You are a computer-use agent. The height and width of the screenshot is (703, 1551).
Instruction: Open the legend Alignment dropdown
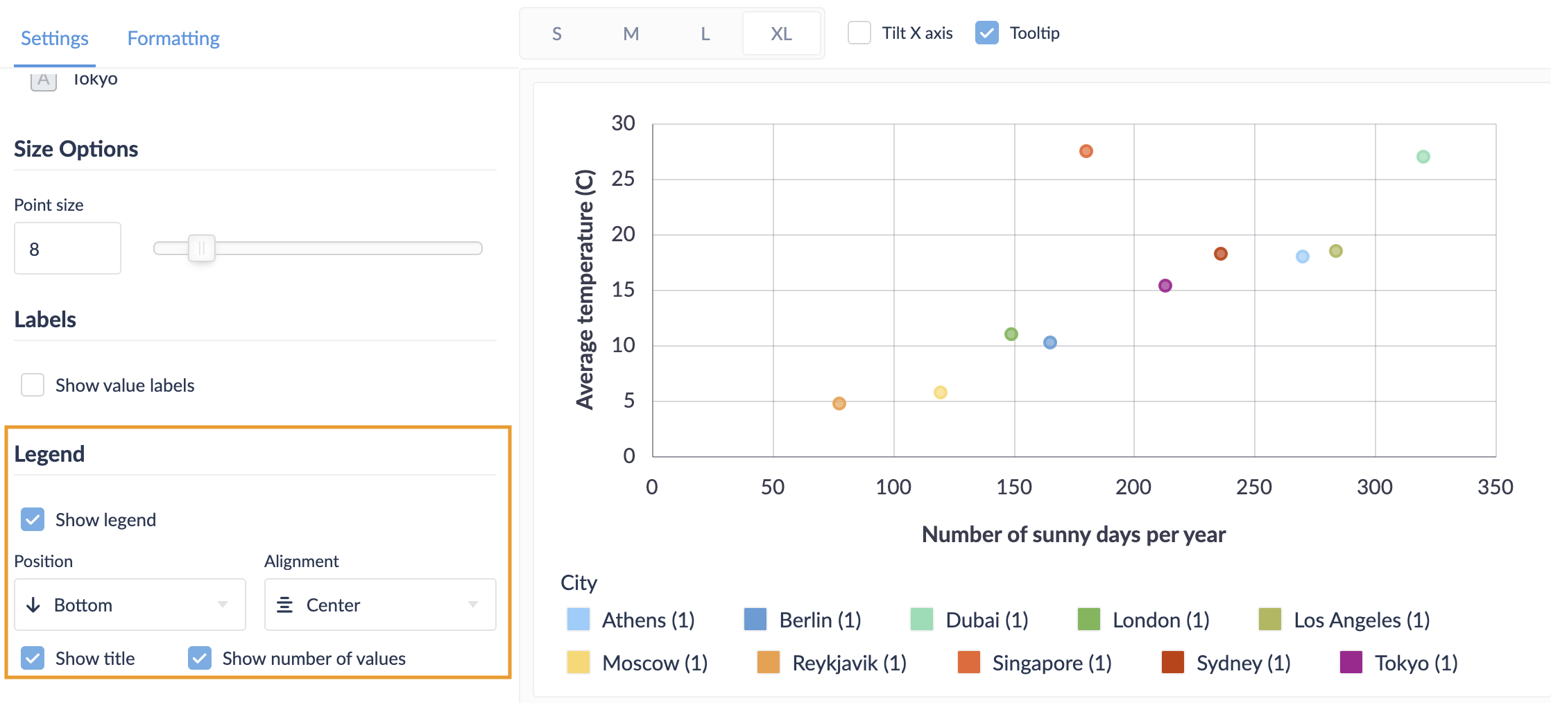coord(379,605)
